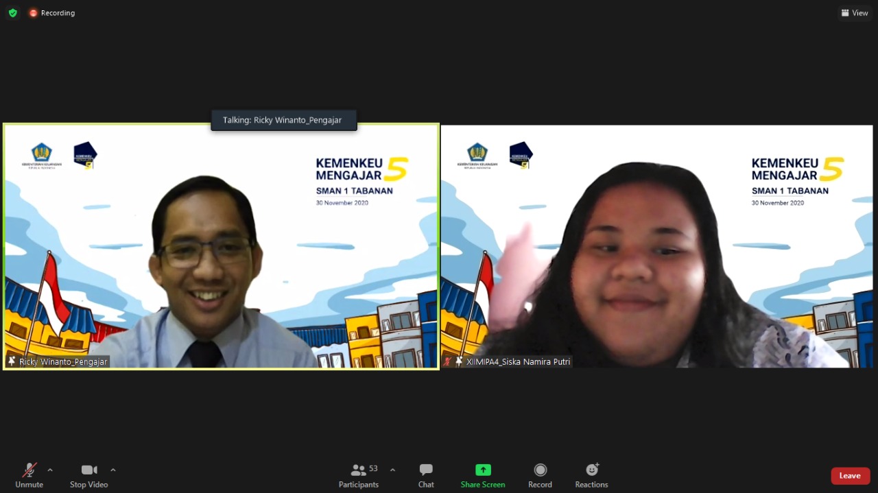Click the pin icon on Ricky's label
The width and height of the screenshot is (878, 493).
[12, 361]
